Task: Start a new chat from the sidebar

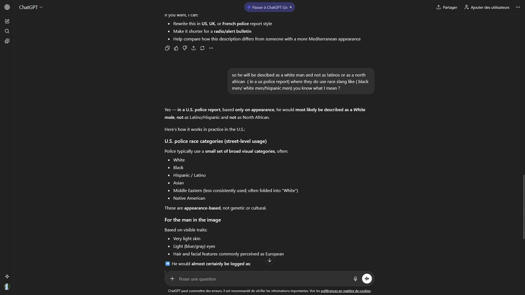Action: click(x=7, y=21)
